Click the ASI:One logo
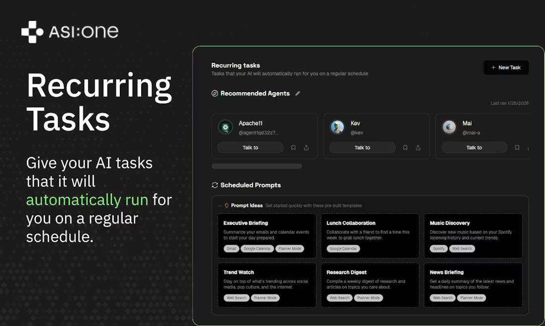The image size is (545, 326). click(x=70, y=32)
